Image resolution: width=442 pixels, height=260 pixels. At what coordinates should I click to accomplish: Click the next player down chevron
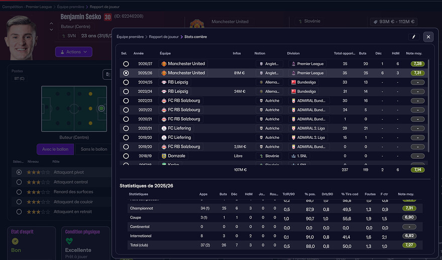(x=51, y=30)
